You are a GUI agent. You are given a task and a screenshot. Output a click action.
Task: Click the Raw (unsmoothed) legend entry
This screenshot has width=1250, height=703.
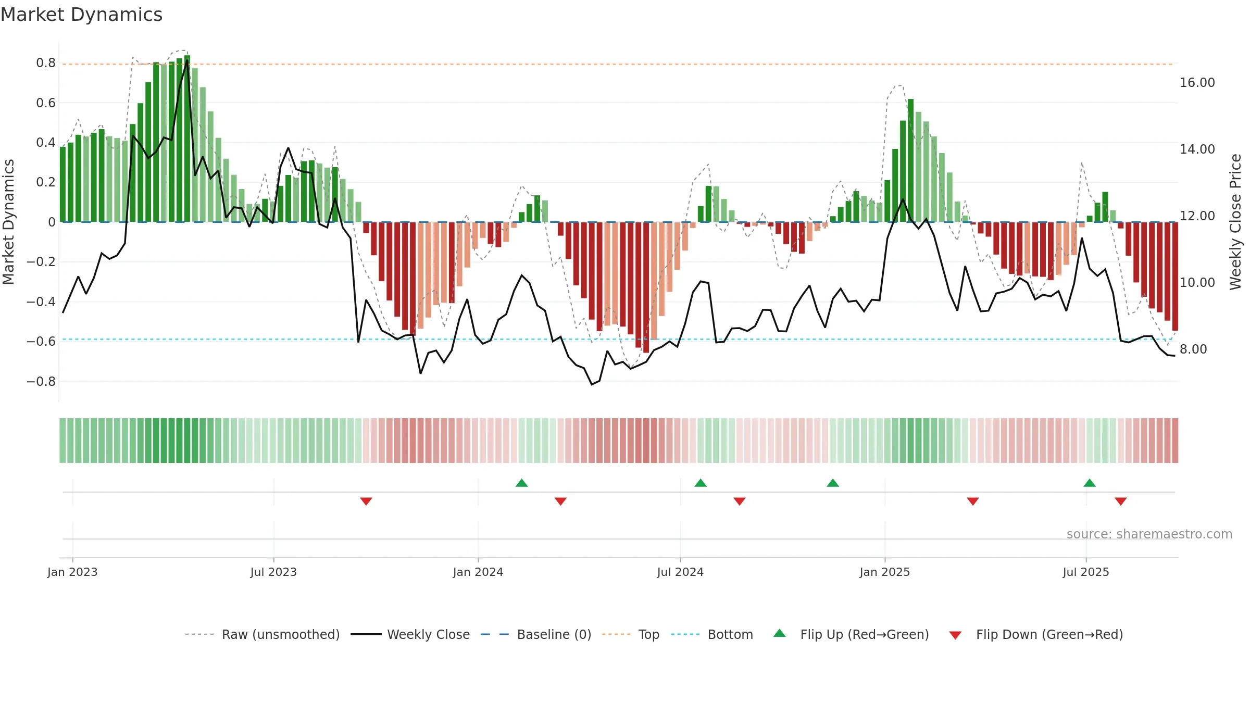click(262, 634)
